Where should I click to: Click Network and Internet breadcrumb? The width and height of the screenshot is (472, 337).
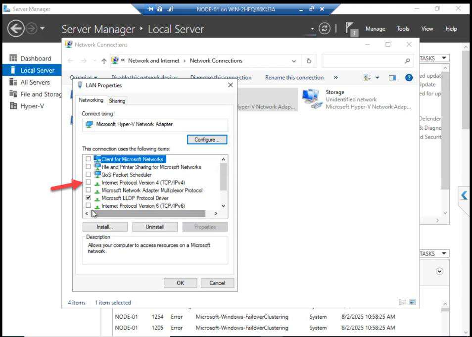tap(153, 60)
